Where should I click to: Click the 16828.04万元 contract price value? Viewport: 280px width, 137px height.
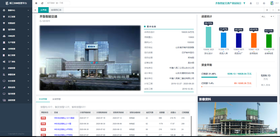(188, 32)
